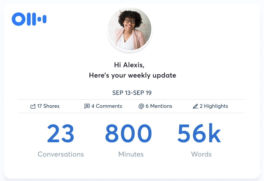Click the large 800 figure

[128, 134]
